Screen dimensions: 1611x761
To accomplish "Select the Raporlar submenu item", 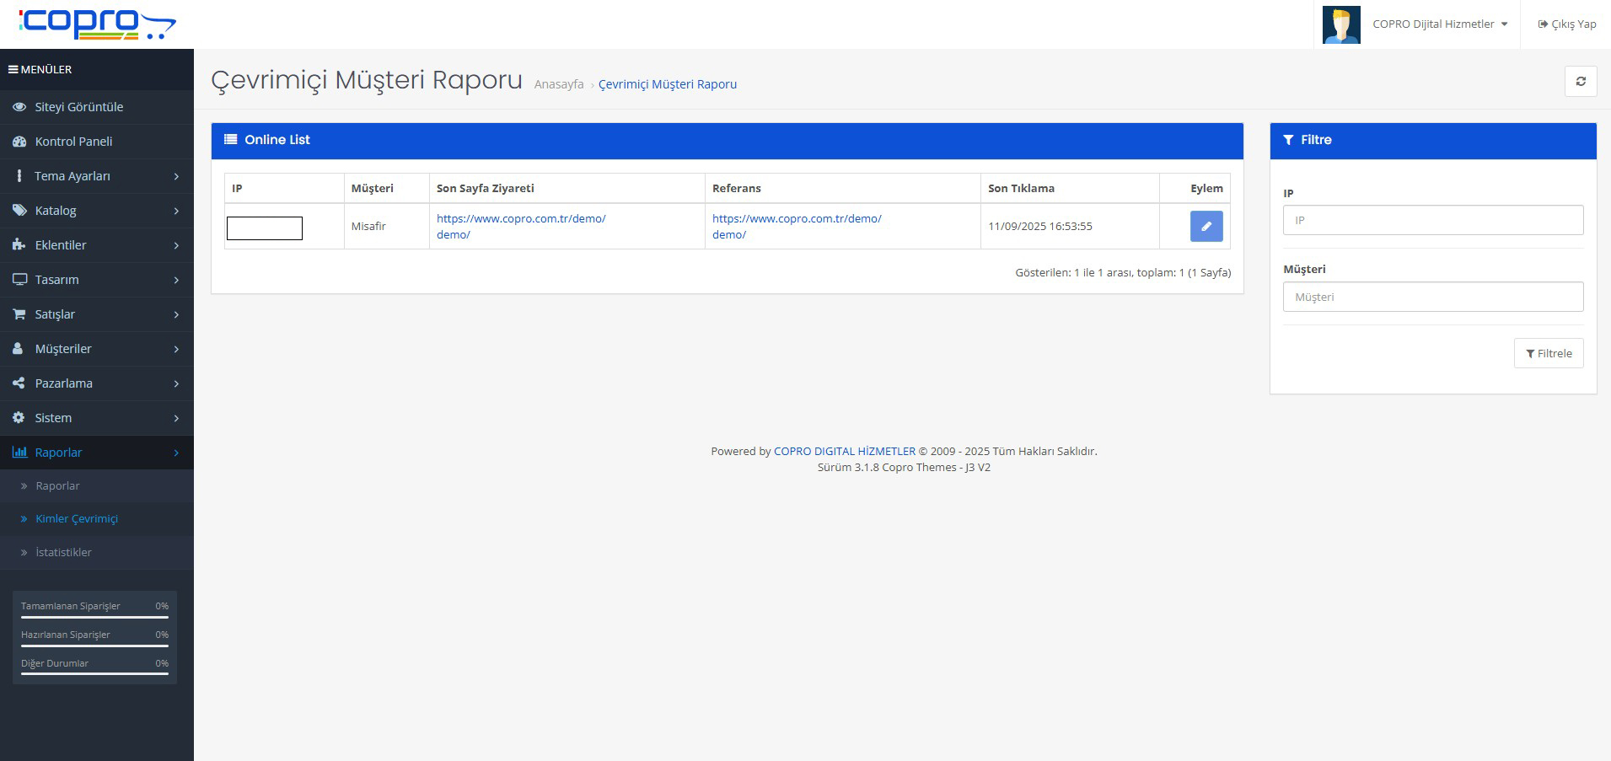I will coord(57,486).
